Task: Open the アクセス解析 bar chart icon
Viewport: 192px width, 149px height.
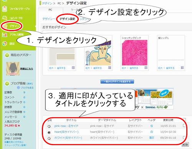Action: pos(5,35)
